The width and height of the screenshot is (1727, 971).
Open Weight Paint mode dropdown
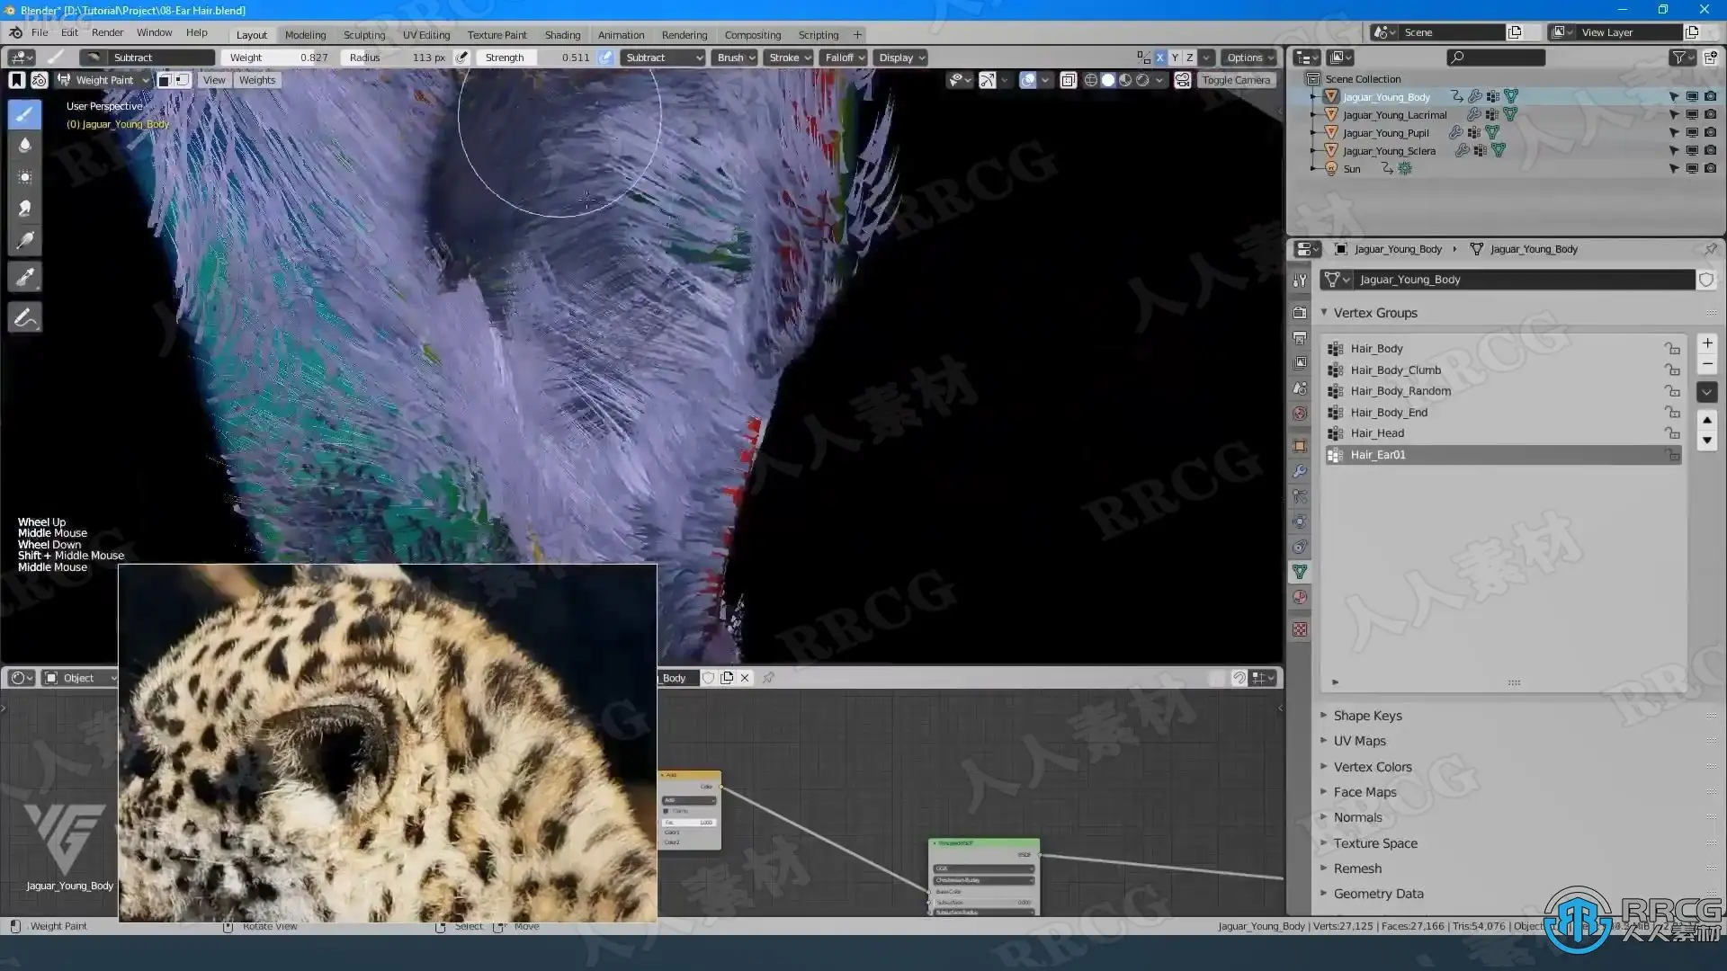coord(103,80)
